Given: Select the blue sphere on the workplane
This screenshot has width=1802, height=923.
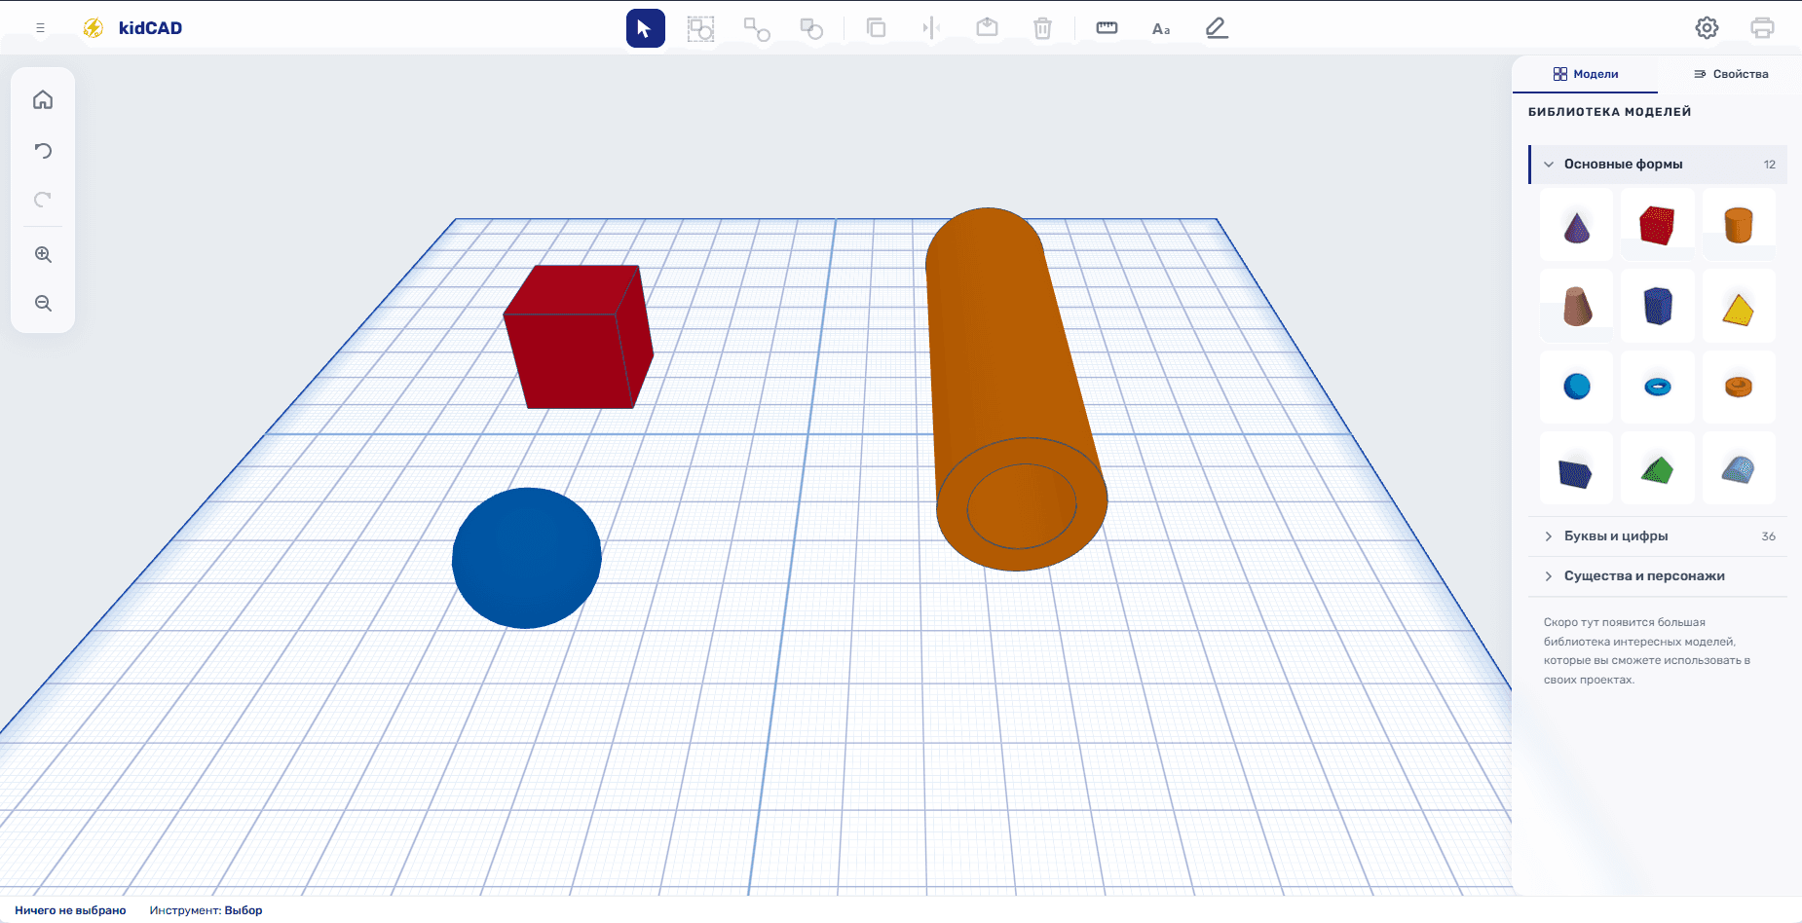Looking at the screenshot, I should click(x=527, y=558).
